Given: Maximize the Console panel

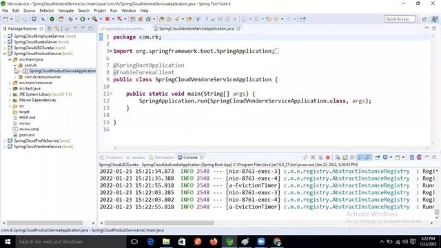Looking at the screenshot, I should 434,158.
